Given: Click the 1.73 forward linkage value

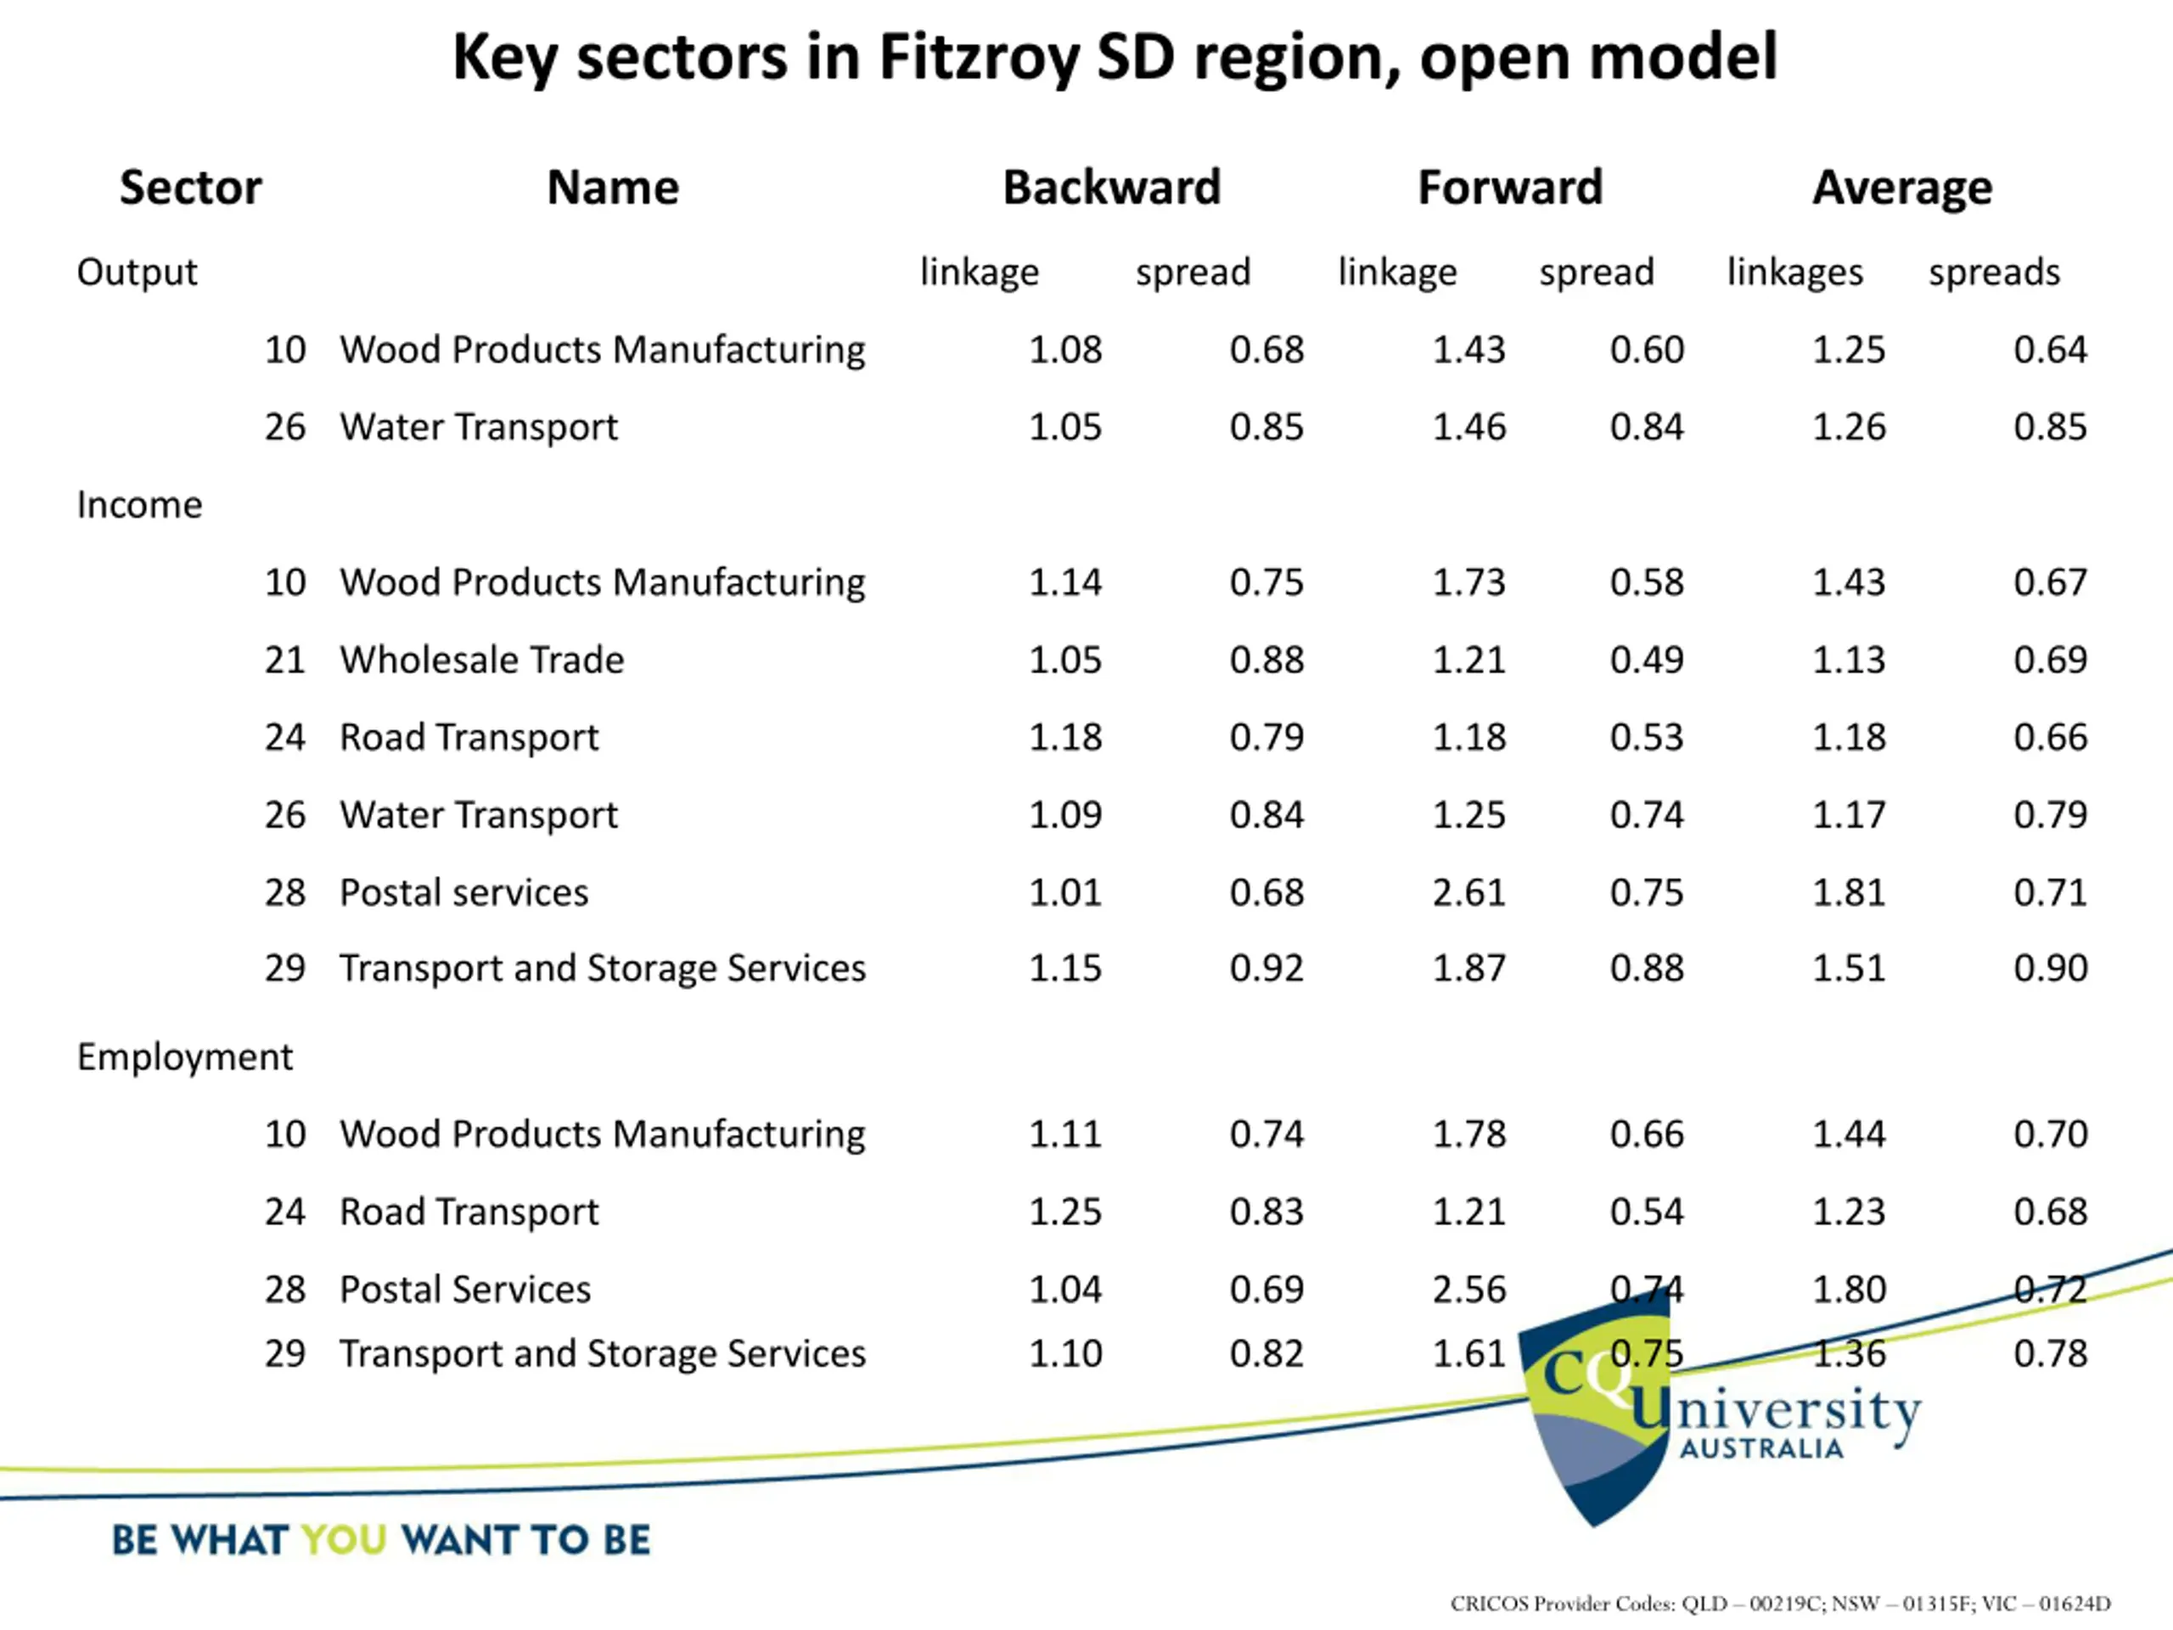Looking at the screenshot, I should click(x=1468, y=582).
